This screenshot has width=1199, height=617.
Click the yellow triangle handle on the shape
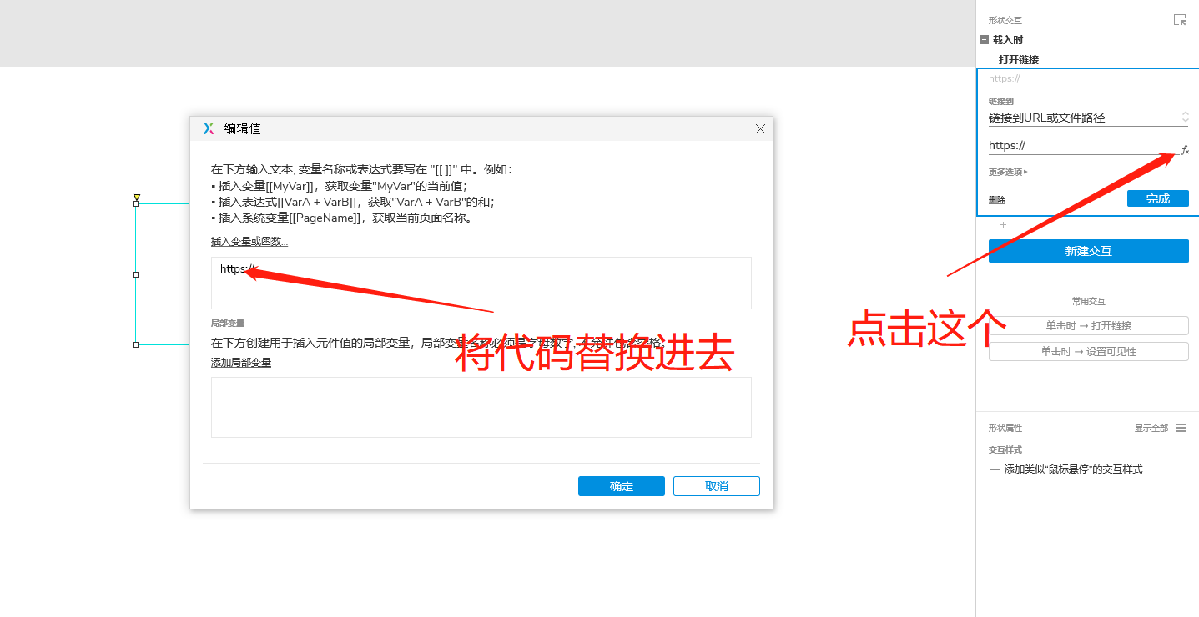tap(137, 198)
